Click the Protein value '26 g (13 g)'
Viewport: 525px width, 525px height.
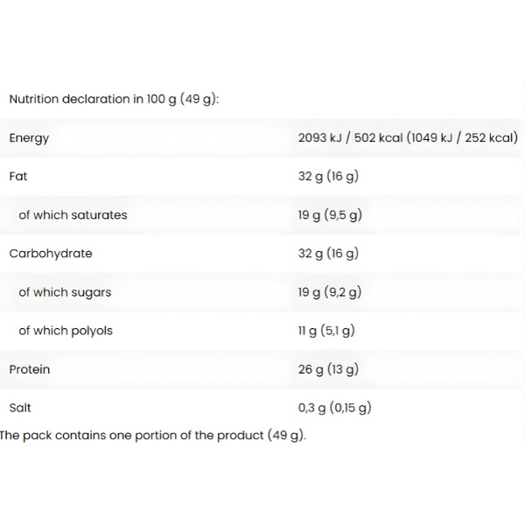328,369
